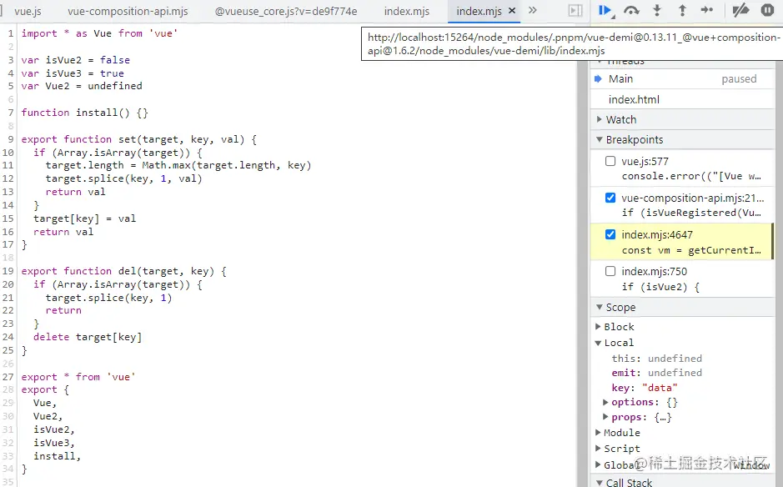Switch to vue.js tab

28,11
